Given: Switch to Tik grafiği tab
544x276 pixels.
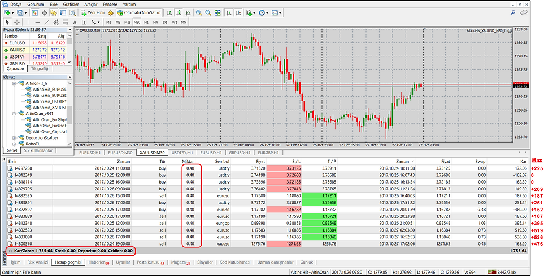Looking at the screenshot, I should (40, 69).
